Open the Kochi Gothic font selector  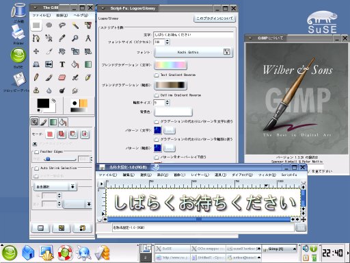coord(193,52)
